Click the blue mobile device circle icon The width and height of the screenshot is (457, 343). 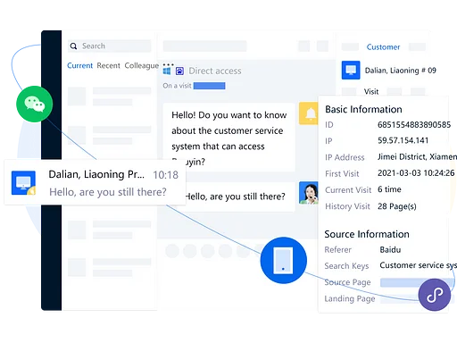[283, 260]
